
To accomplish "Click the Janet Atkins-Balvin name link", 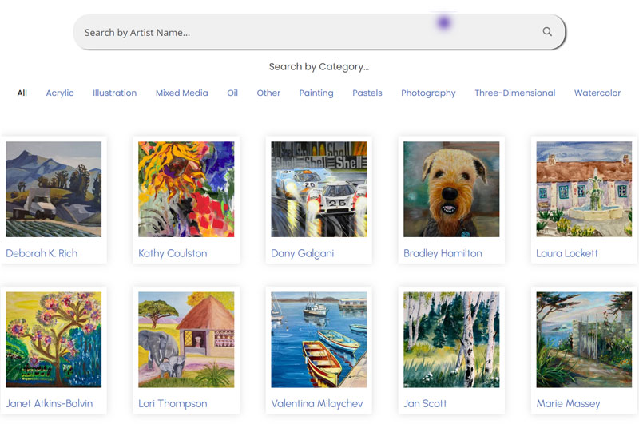I will pos(50,403).
